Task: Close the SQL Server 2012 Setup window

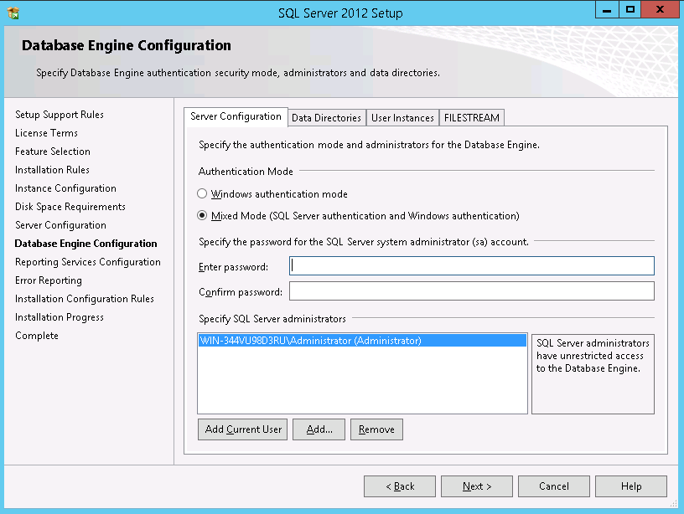Action: [x=660, y=9]
